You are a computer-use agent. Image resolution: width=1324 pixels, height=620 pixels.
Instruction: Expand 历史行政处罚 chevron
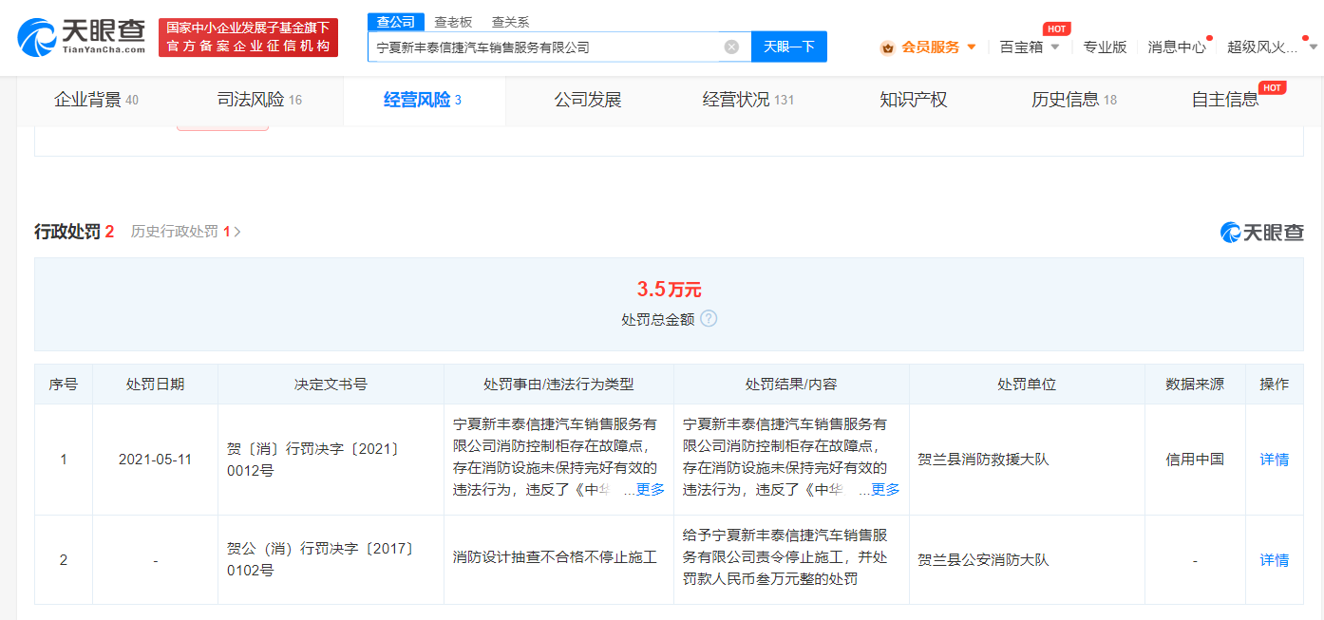[237, 232]
